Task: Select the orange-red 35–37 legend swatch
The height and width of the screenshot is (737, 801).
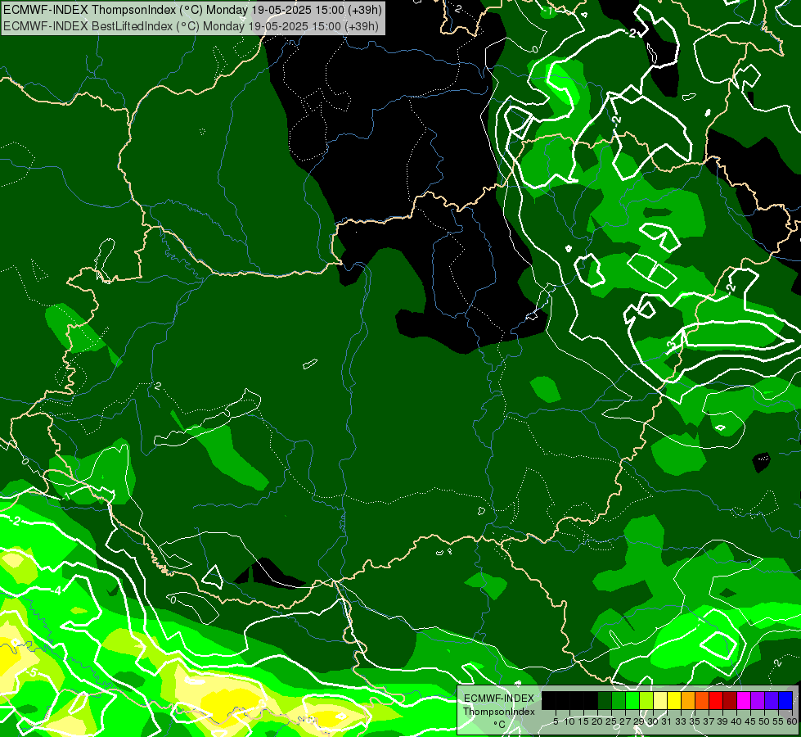Action: pos(702,700)
